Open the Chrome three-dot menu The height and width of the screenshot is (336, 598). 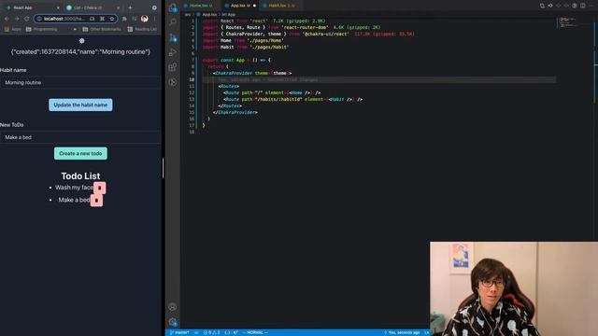pyautogui.click(x=154, y=19)
